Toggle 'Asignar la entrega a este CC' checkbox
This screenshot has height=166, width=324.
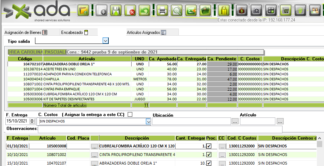[x=130, y=115]
